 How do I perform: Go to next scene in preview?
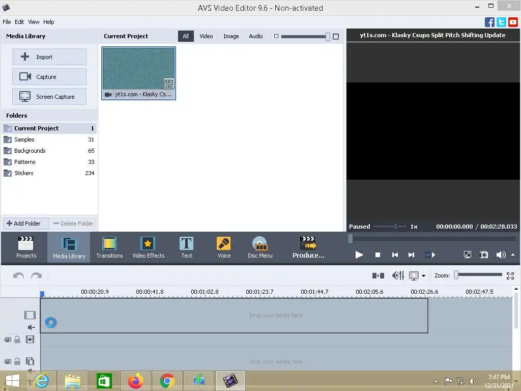click(x=430, y=255)
